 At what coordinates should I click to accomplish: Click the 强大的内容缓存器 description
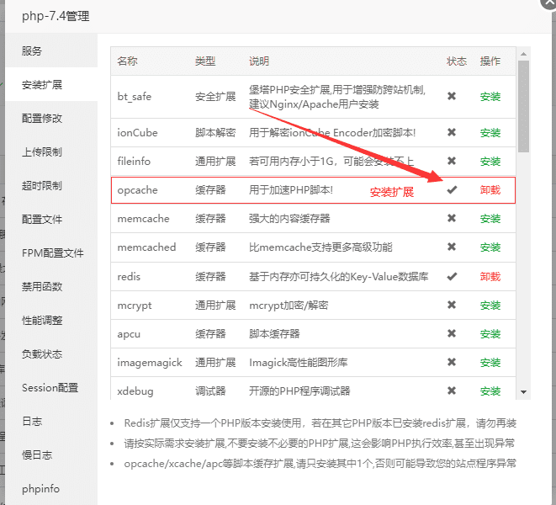click(x=289, y=219)
